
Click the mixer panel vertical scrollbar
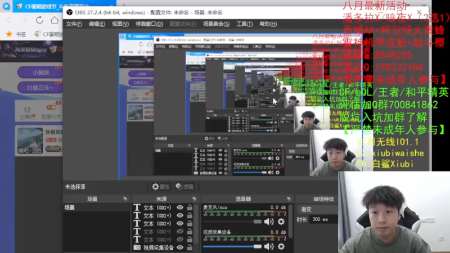290,222
